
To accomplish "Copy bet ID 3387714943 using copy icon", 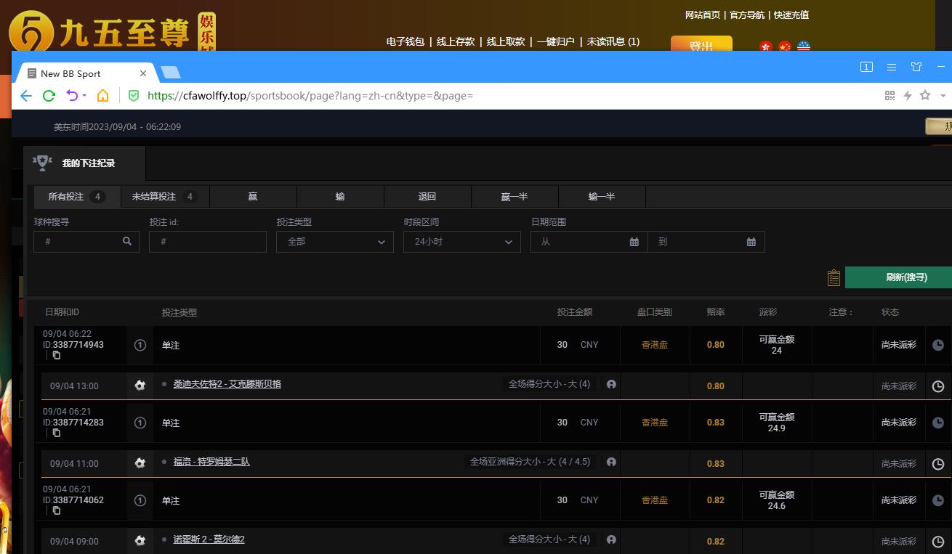I will point(57,355).
